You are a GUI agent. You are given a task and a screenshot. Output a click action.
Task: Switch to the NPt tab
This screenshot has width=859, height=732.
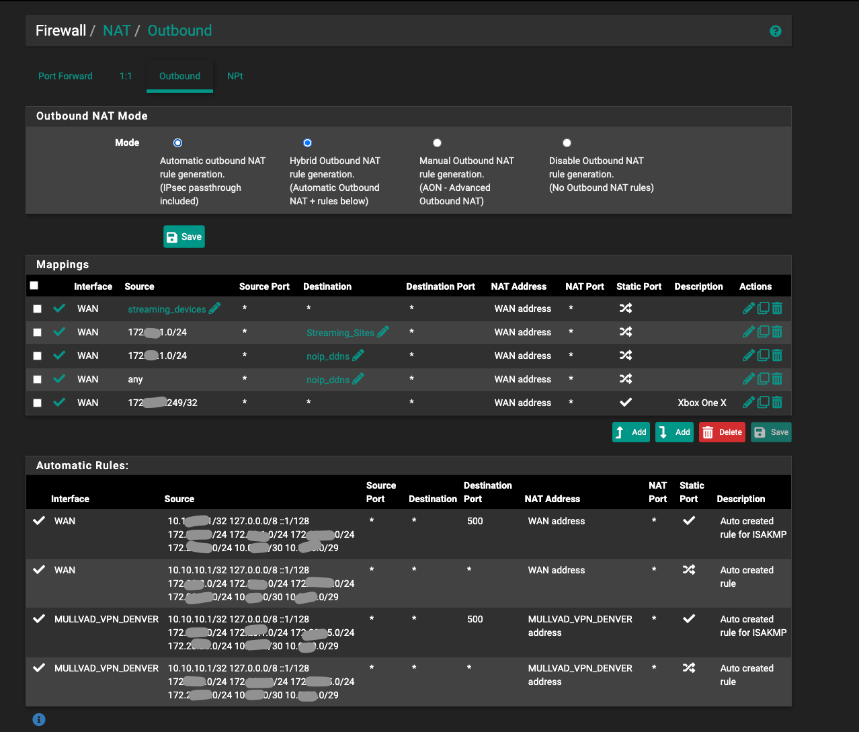pos(235,76)
